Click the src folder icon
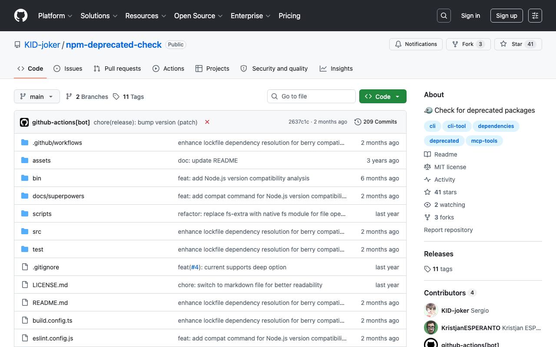The image size is (556, 347). click(25, 232)
